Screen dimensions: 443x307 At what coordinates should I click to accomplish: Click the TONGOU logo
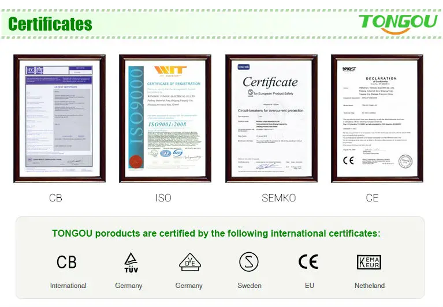(398, 24)
